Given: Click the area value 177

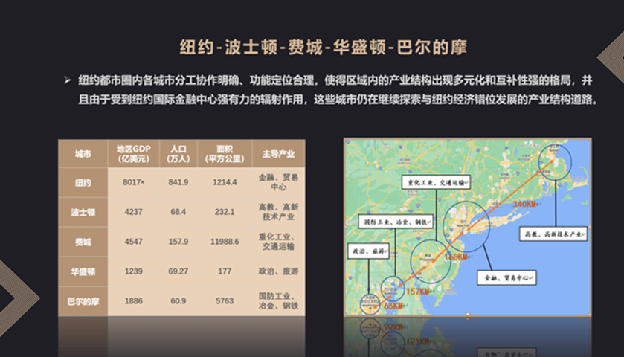Looking at the screenshot, I should [225, 271].
